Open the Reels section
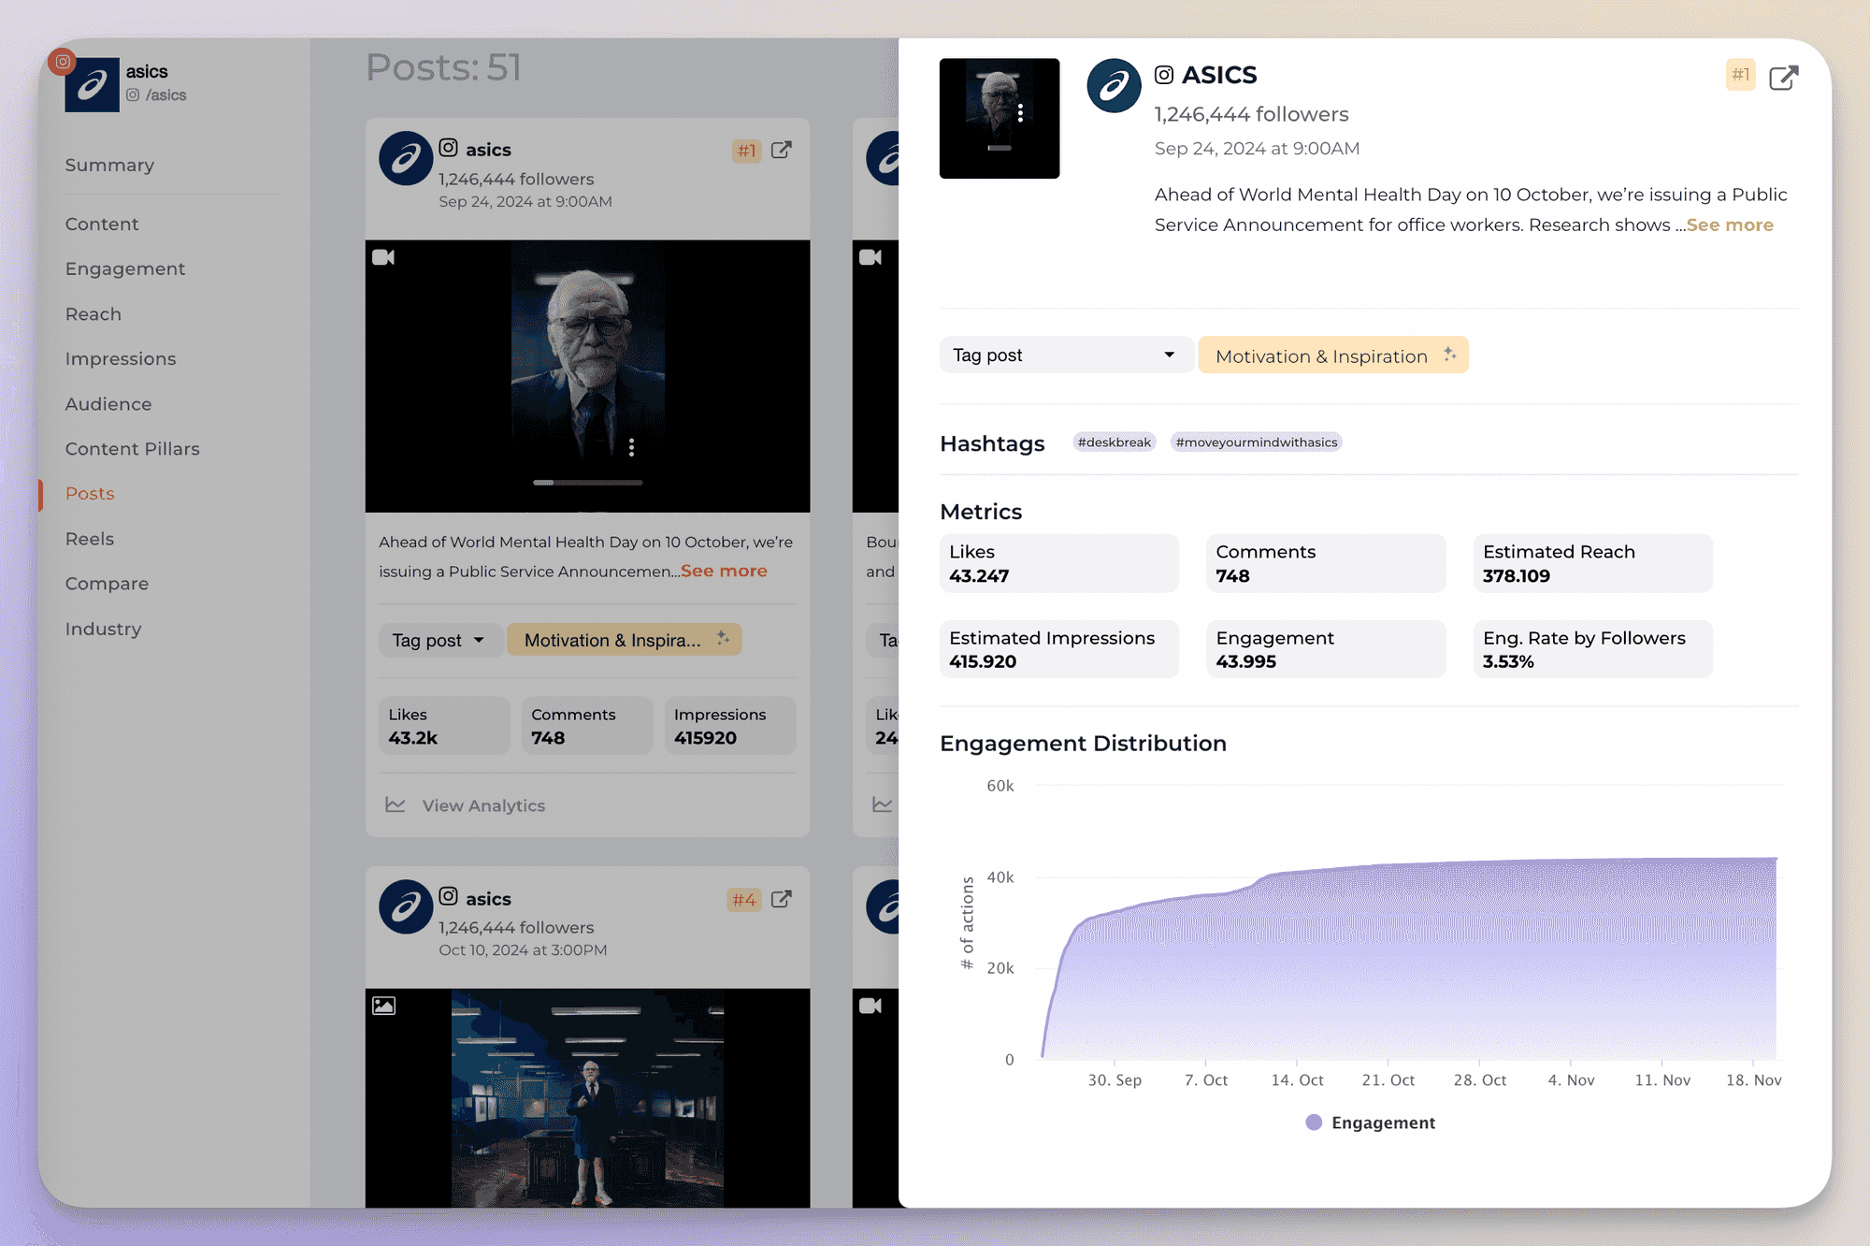The image size is (1870, 1246). 90,538
